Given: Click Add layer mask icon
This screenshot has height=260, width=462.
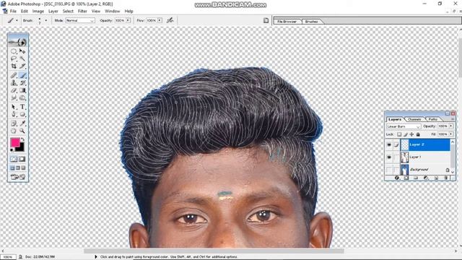Looking at the screenshot, I should pos(406,178).
